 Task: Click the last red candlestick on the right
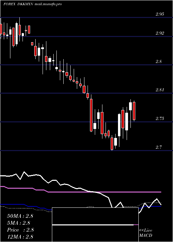pyautogui.click(x=134, y=111)
